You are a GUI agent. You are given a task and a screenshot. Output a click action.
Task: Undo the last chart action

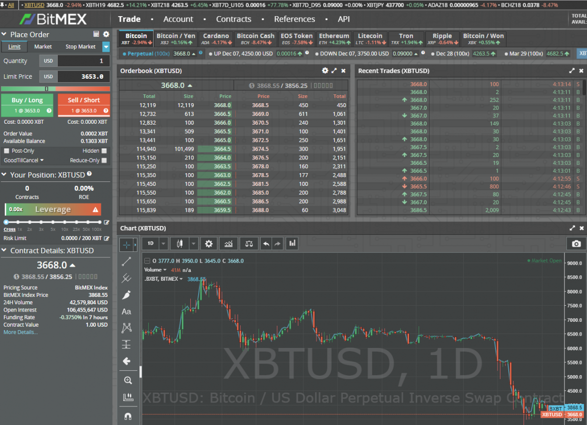[x=266, y=244]
